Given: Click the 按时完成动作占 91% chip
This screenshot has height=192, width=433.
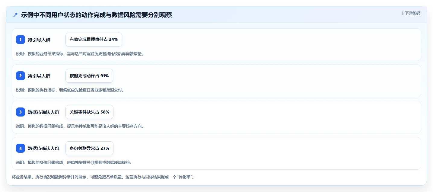Looking at the screenshot, I should [x=89, y=76].
